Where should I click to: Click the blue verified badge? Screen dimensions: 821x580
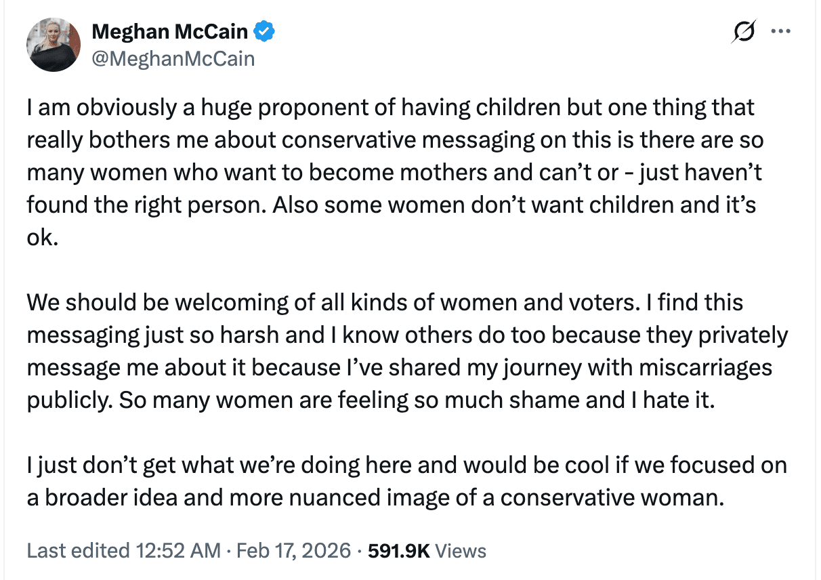click(264, 30)
